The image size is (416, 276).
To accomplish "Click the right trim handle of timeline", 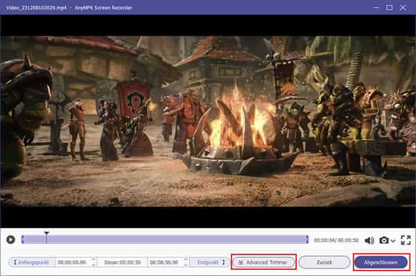I will 307,239.
